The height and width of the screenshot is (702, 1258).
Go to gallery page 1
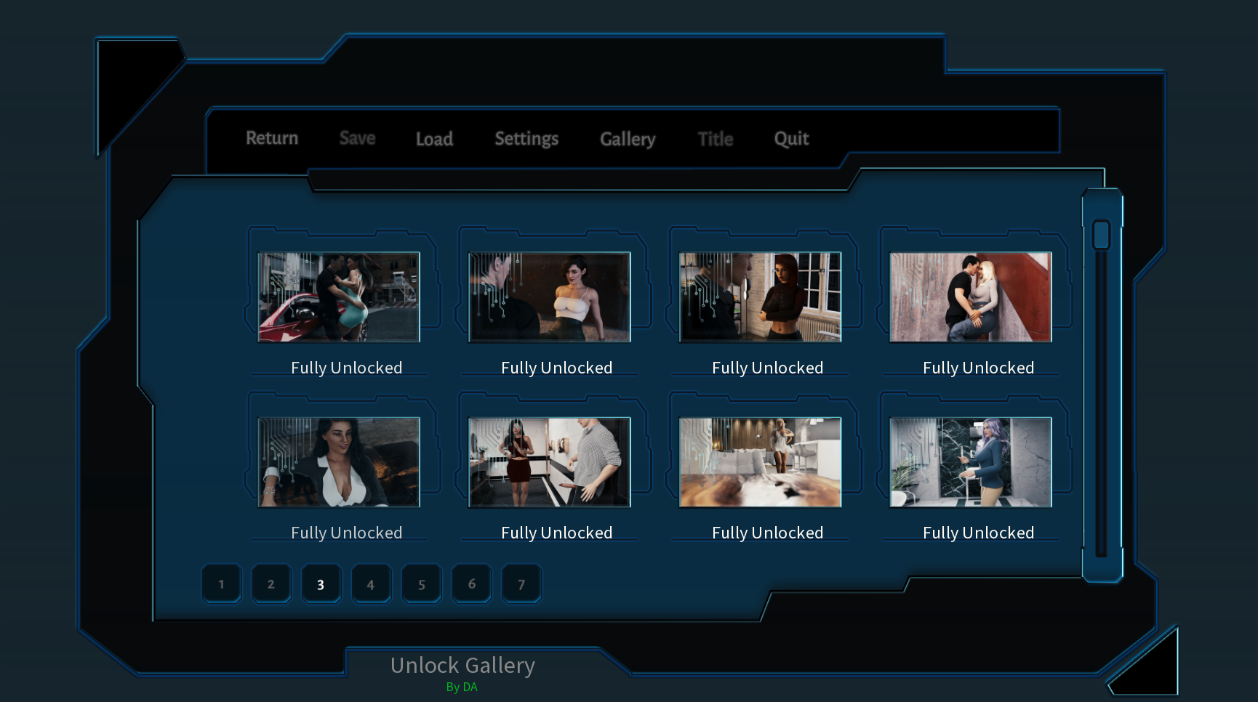tap(221, 584)
